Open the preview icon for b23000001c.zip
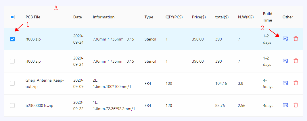This screenshot has height=121, width=307. [x=285, y=105]
